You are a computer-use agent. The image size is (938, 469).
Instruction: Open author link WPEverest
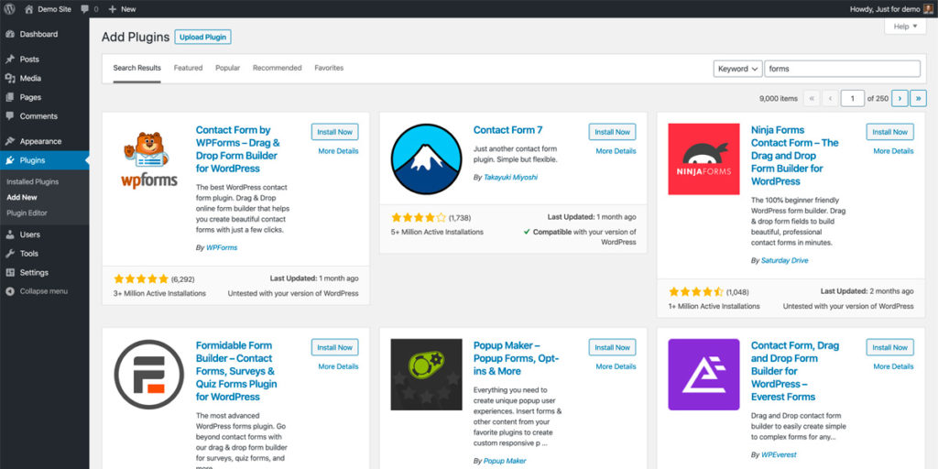[779, 455]
